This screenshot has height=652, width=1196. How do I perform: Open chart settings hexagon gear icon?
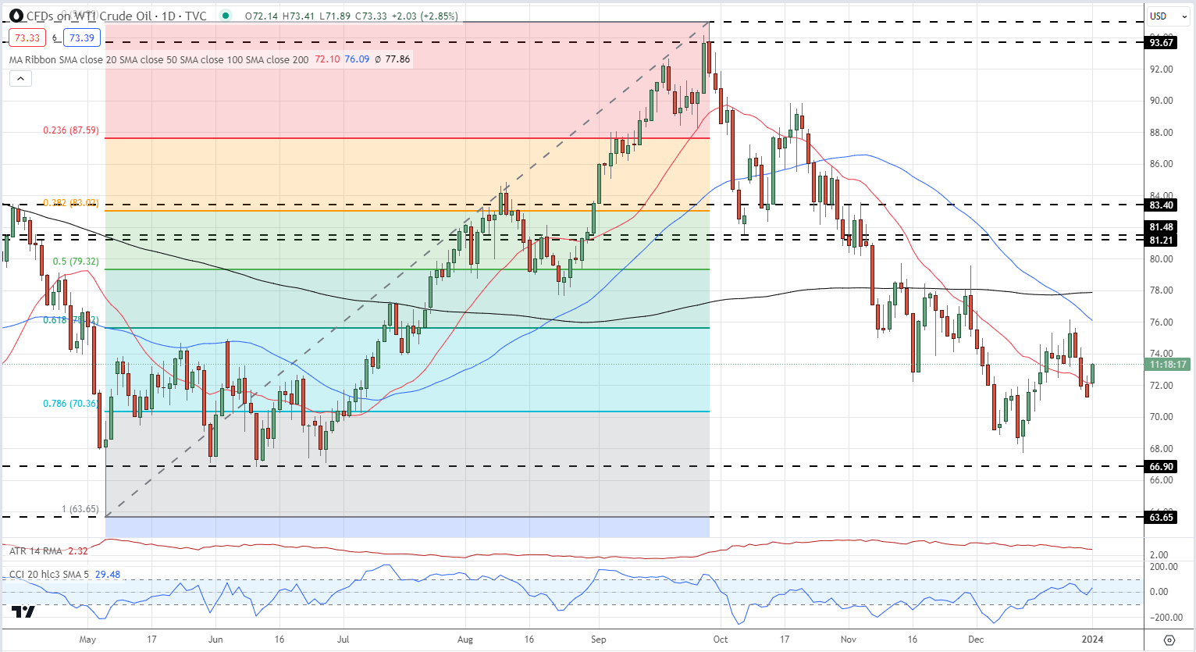click(x=1169, y=640)
